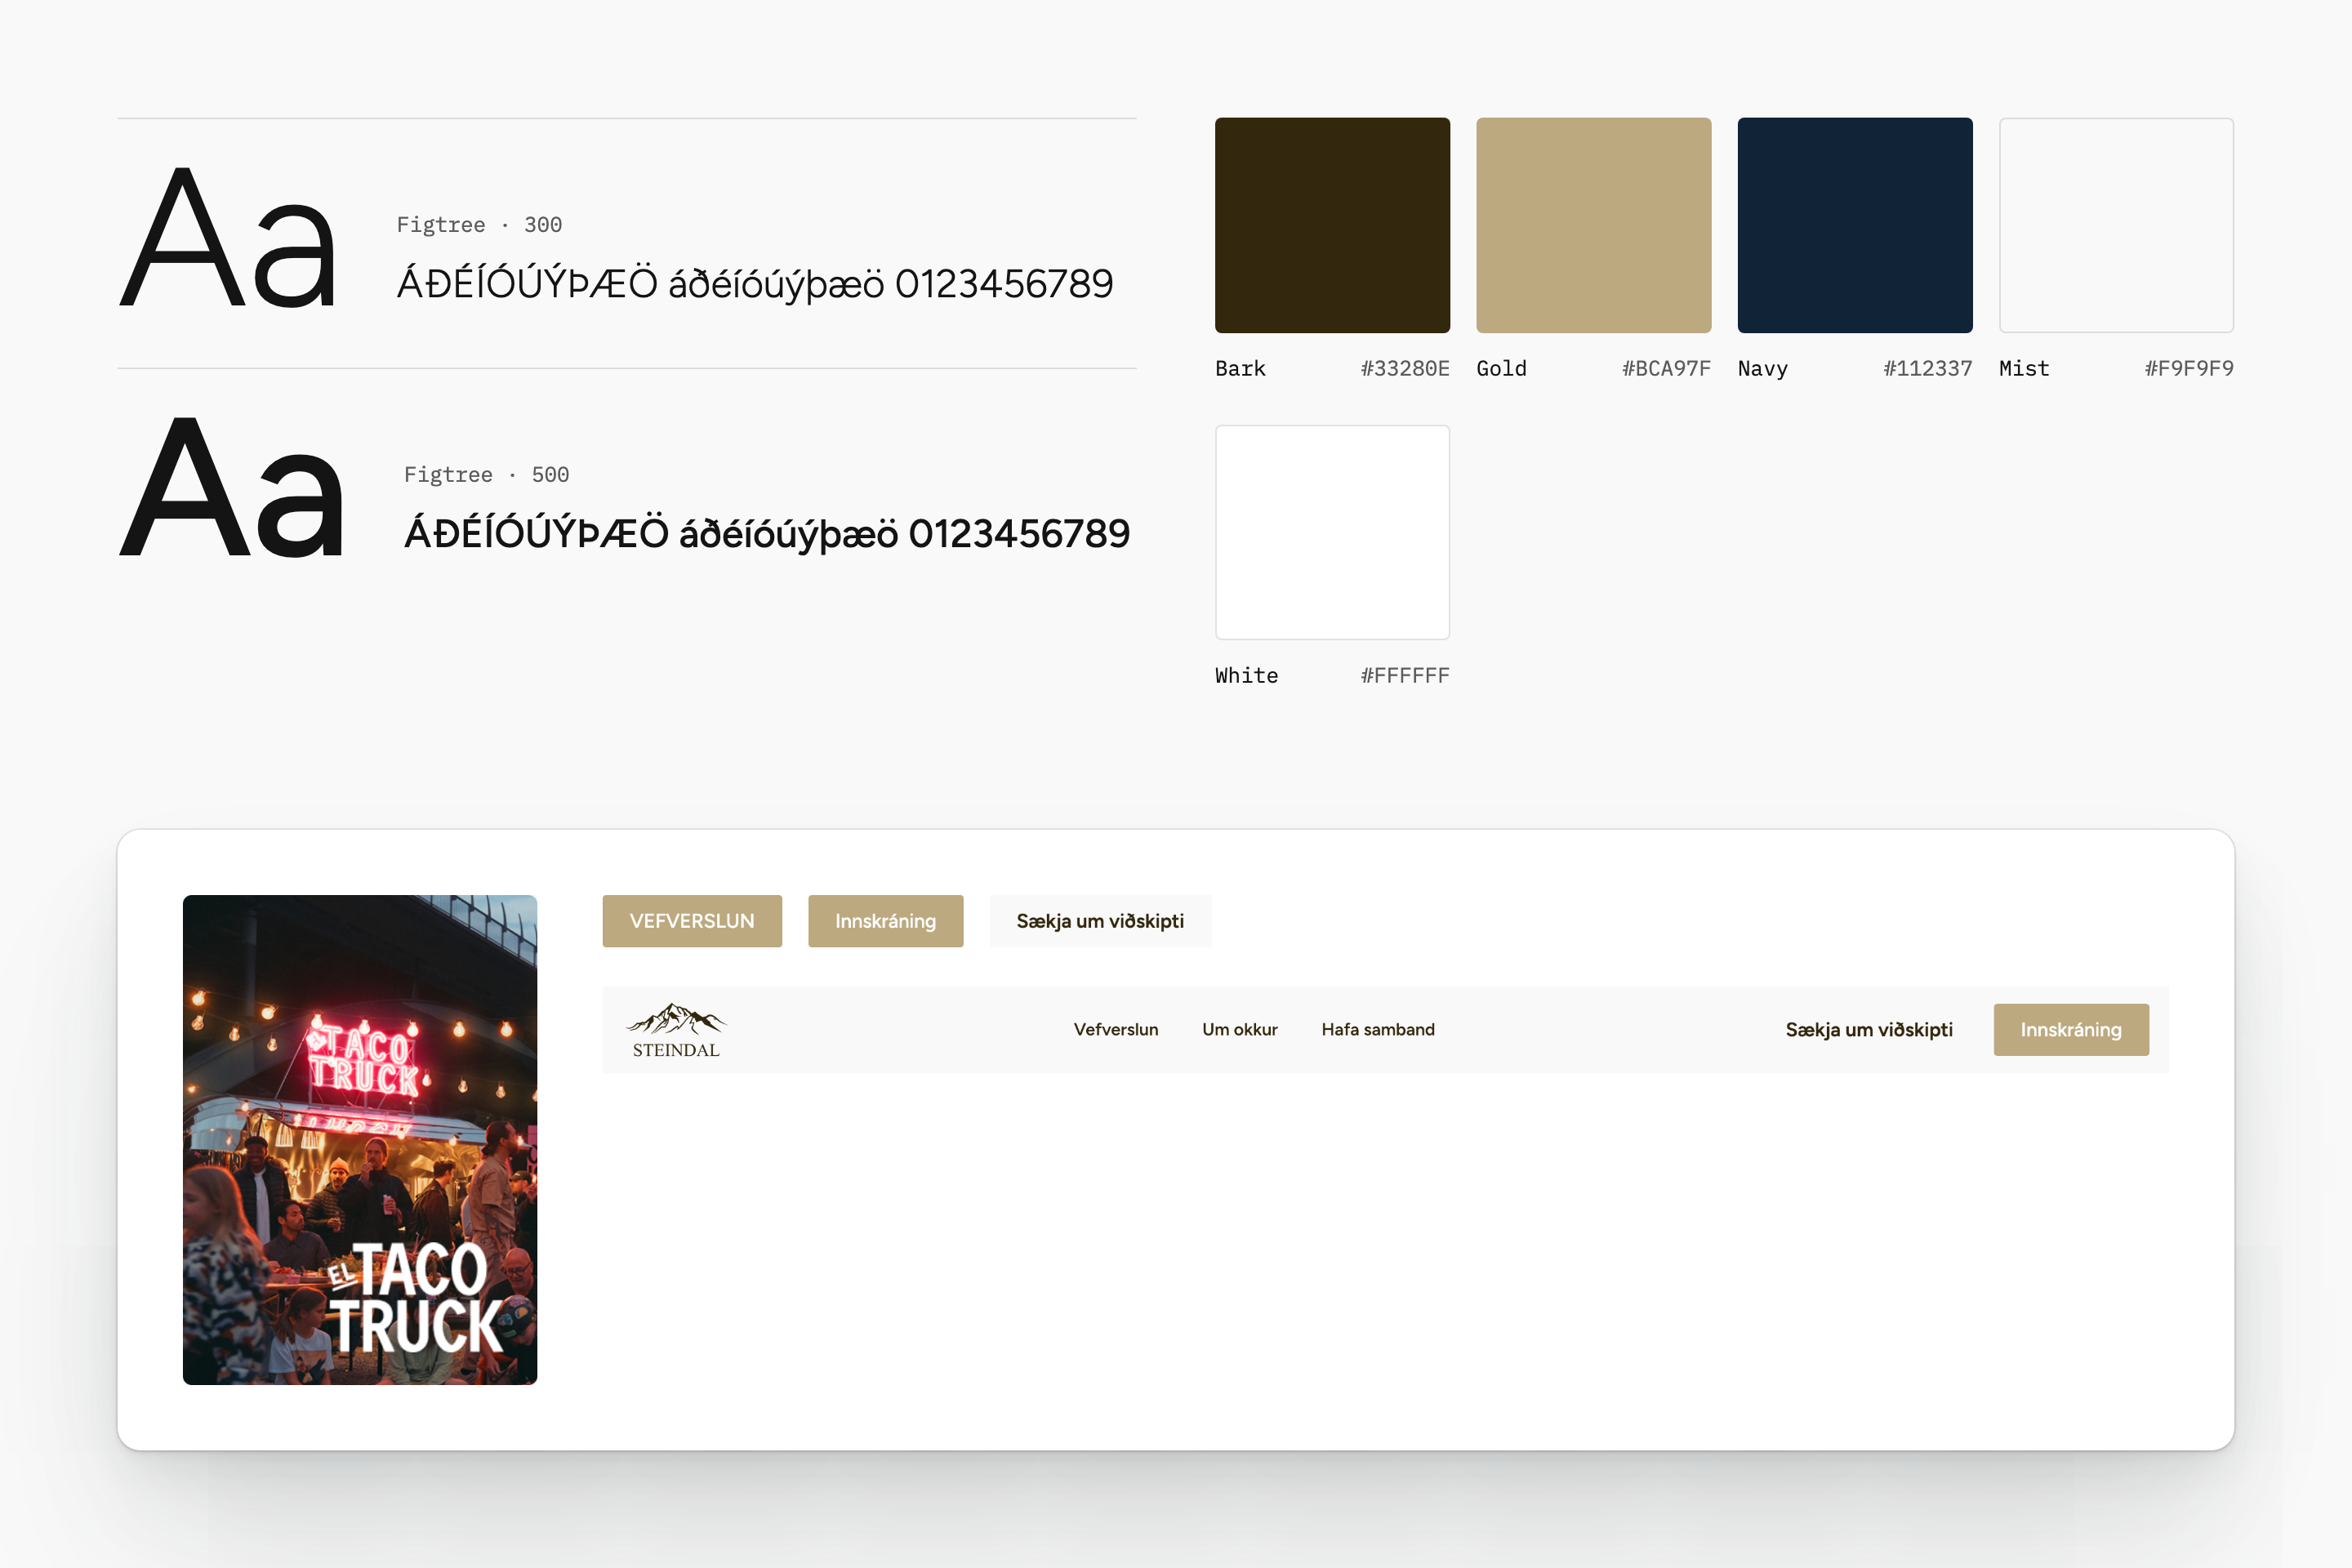Click the #112337 hex code

(1928, 369)
